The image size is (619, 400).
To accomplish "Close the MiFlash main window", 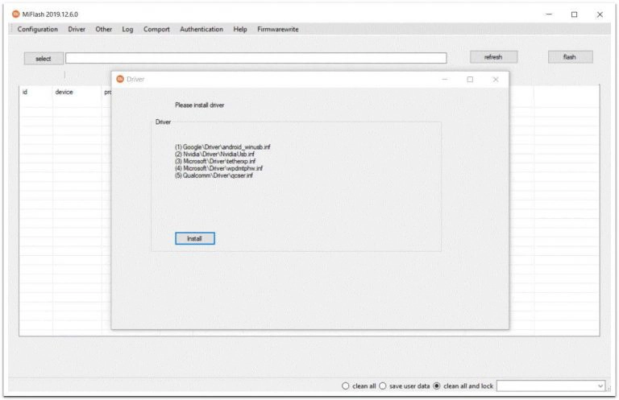I will 599,14.
